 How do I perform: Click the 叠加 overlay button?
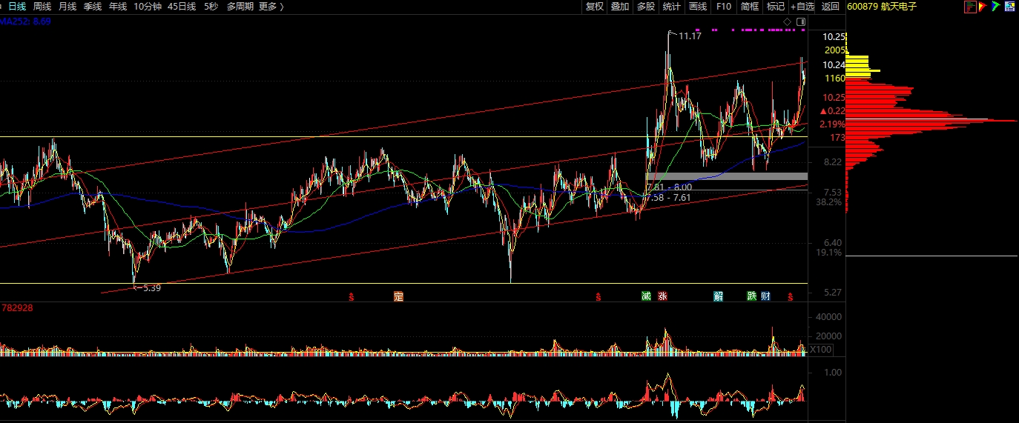click(x=620, y=7)
